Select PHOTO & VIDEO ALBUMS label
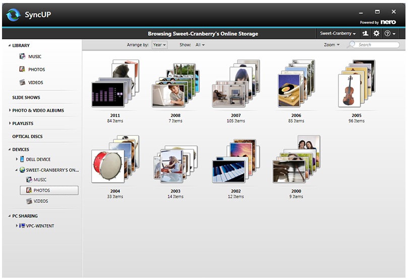The image size is (408, 279). 38,110
